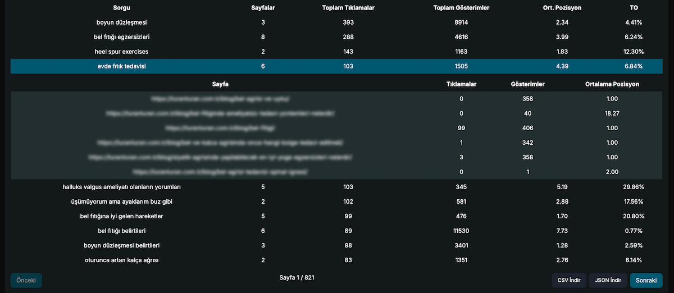The width and height of the screenshot is (674, 293).
Task: Sort by TO column header
Action: (x=634, y=8)
